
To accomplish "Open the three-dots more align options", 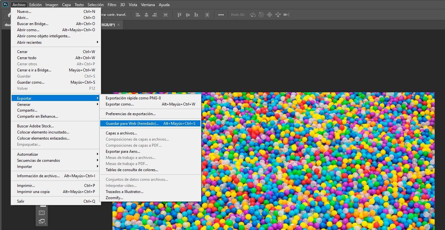I will tap(221, 15).
